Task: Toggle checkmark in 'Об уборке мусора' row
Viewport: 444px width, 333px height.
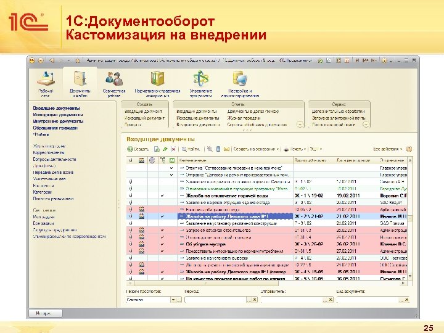Action: click(162, 244)
